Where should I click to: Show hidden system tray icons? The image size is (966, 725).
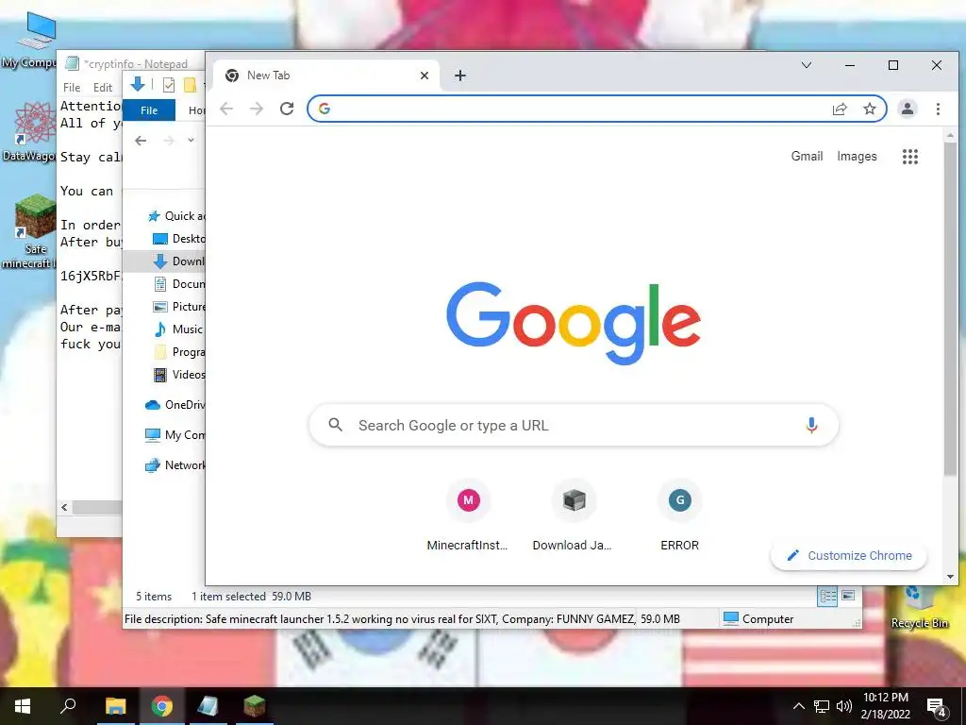798,706
